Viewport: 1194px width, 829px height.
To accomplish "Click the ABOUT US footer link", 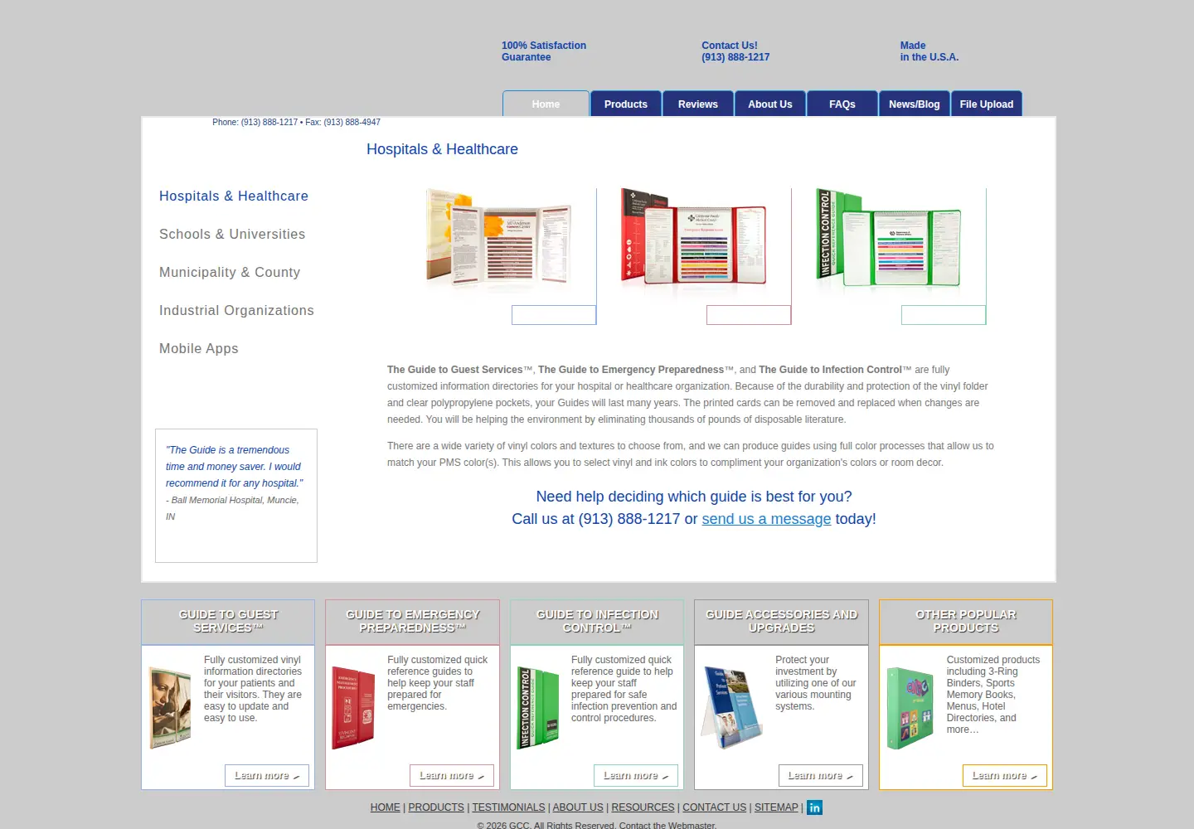I will point(578,807).
